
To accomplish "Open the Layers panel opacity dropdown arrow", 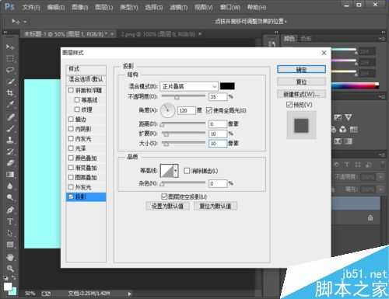I will point(380,177).
